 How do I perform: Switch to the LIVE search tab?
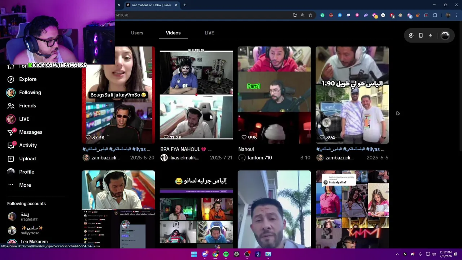tap(209, 33)
